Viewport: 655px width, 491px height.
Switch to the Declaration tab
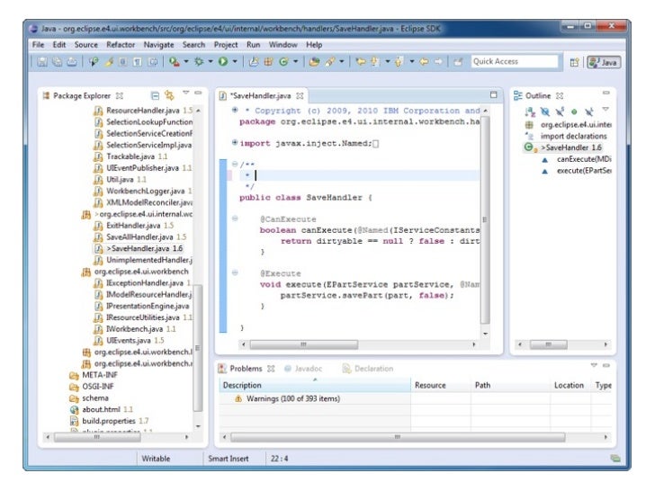(x=368, y=369)
